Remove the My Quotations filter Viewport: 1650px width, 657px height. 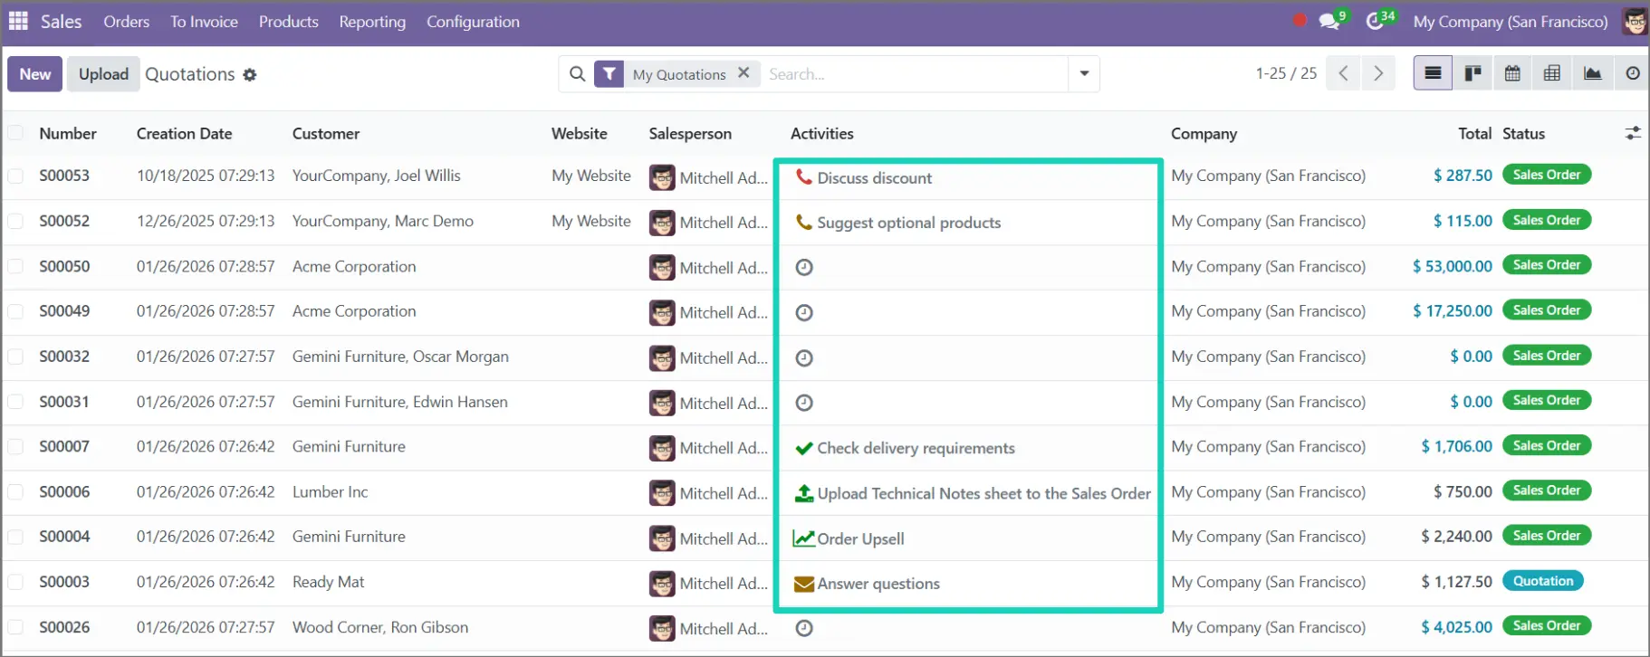[x=743, y=73]
